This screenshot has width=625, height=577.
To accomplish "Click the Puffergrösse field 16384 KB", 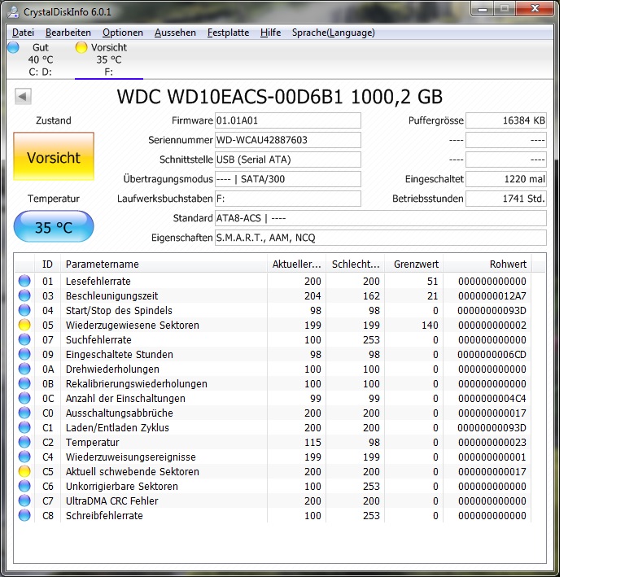I will pyautogui.click(x=506, y=120).
